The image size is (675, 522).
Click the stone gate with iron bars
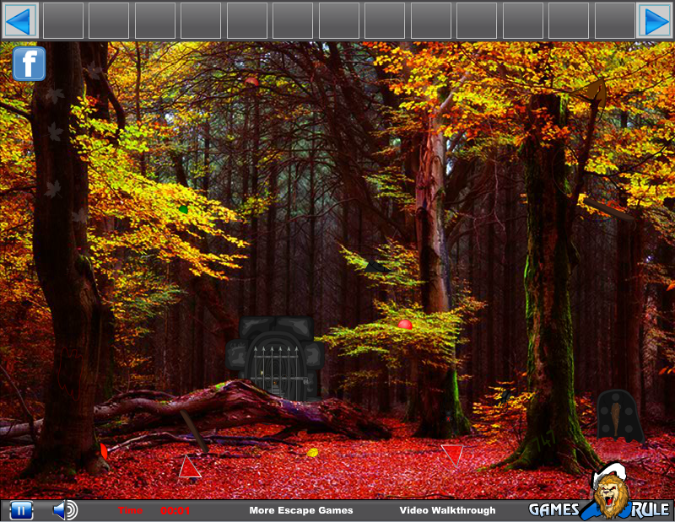276,358
